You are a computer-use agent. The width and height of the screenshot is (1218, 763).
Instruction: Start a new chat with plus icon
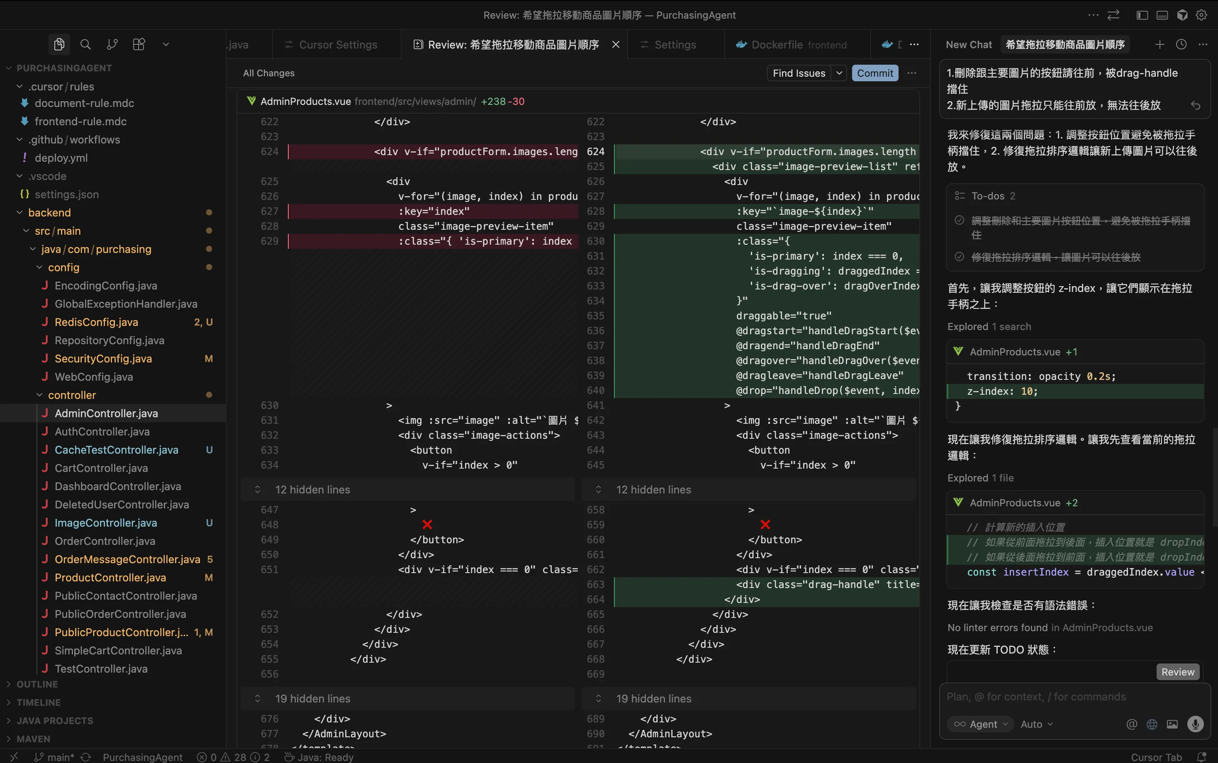1160,44
